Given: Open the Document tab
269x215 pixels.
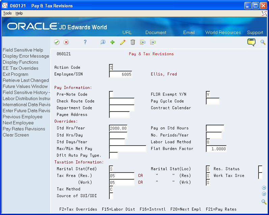Looking at the screenshot, I should click(156, 33).
